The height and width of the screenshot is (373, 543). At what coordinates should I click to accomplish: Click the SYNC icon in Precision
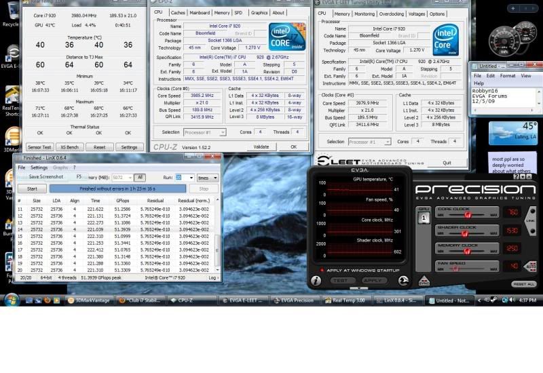423,280
